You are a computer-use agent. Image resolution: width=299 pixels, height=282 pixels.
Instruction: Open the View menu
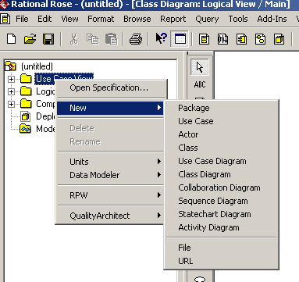click(69, 19)
